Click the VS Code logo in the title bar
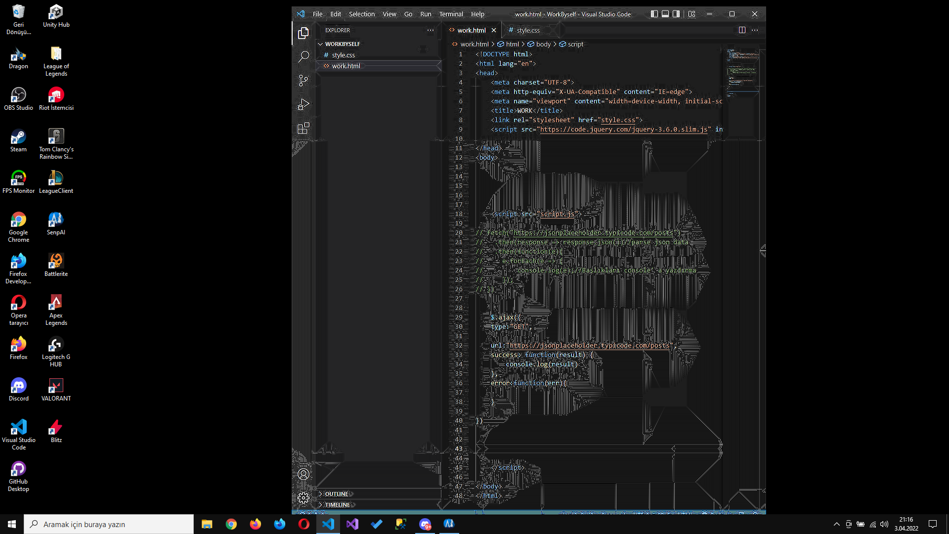The image size is (949, 534). pos(301,14)
